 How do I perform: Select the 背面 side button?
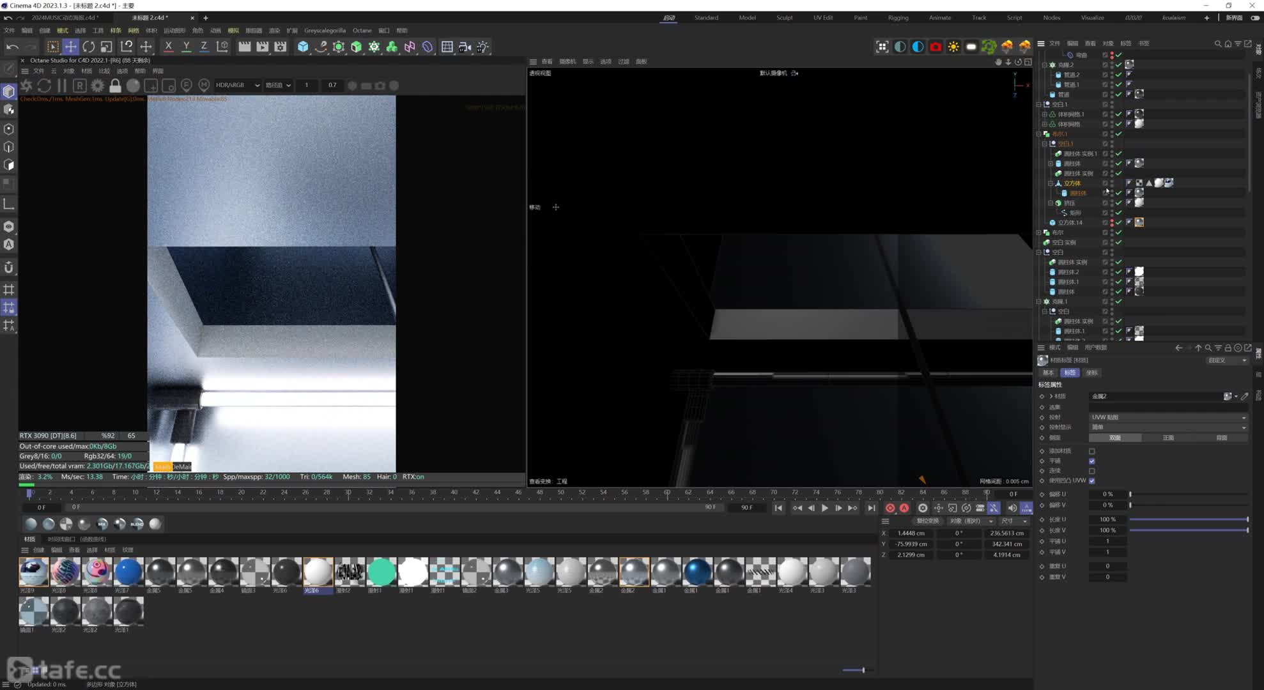[1221, 438]
